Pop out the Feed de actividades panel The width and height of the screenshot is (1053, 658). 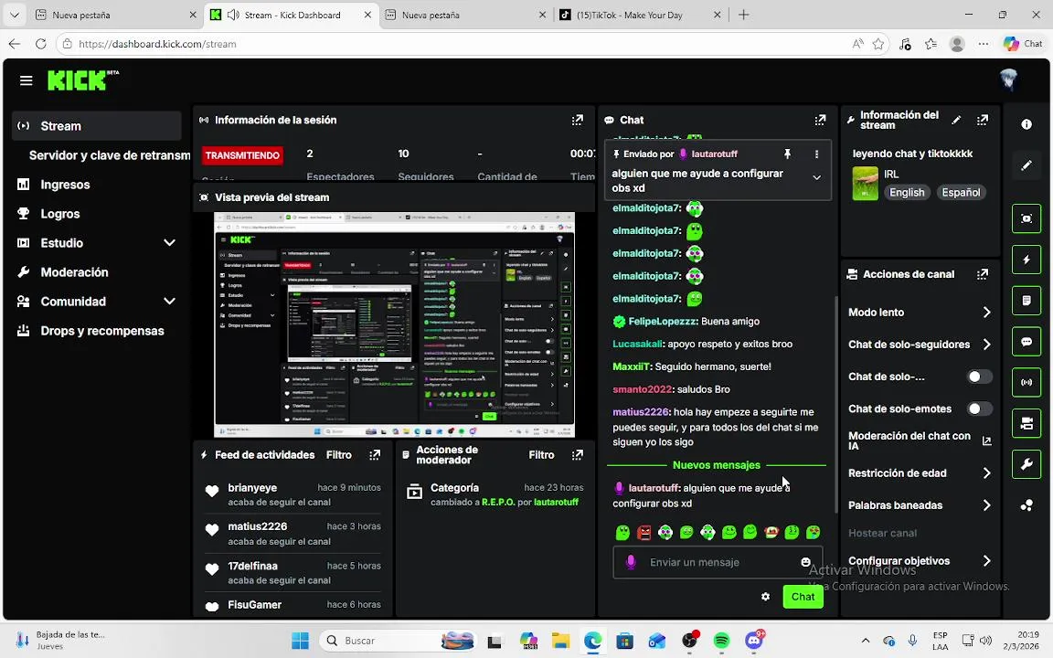375,455
